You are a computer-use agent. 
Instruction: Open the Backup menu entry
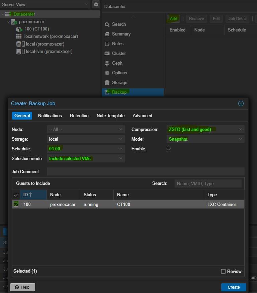coord(133,92)
